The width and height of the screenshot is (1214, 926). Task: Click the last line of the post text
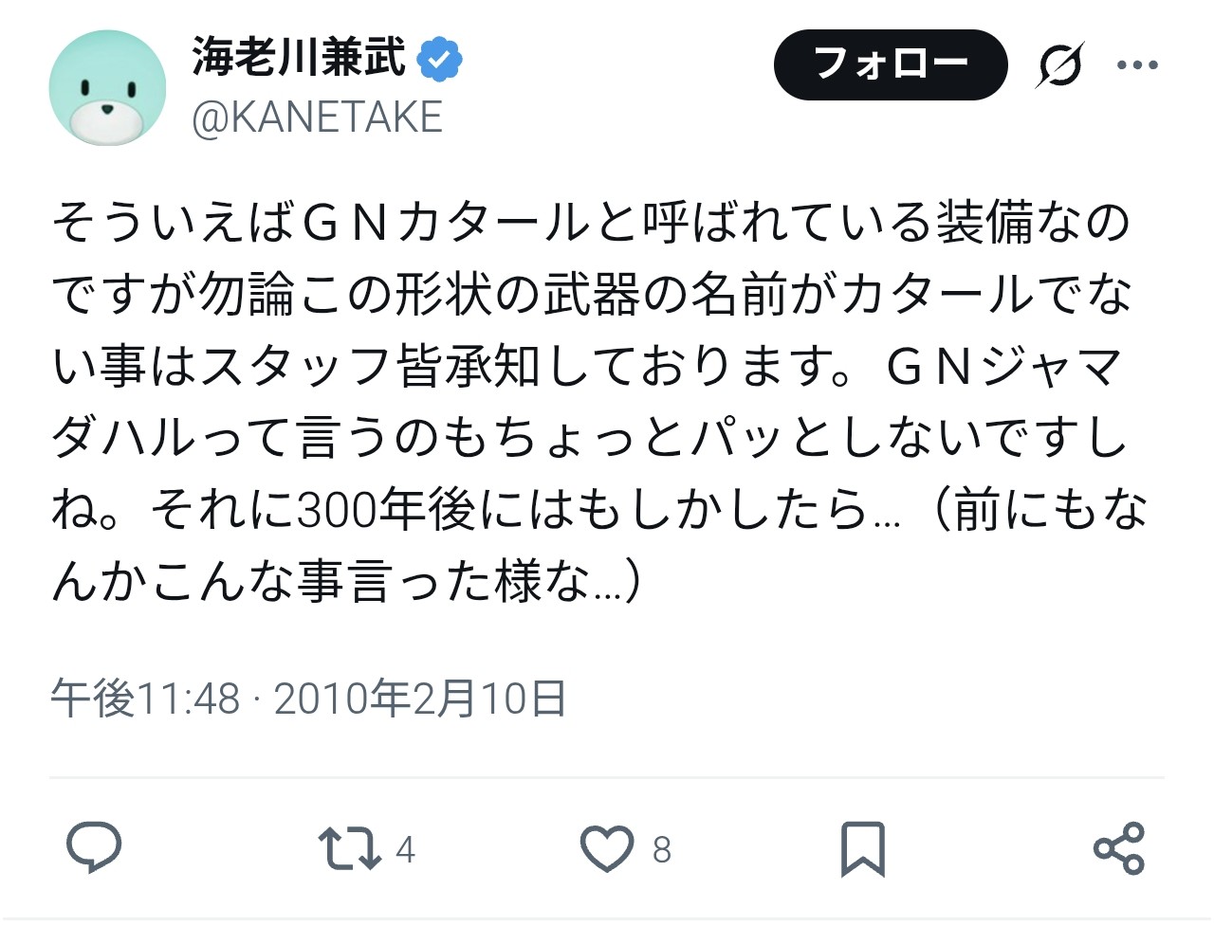point(348,581)
